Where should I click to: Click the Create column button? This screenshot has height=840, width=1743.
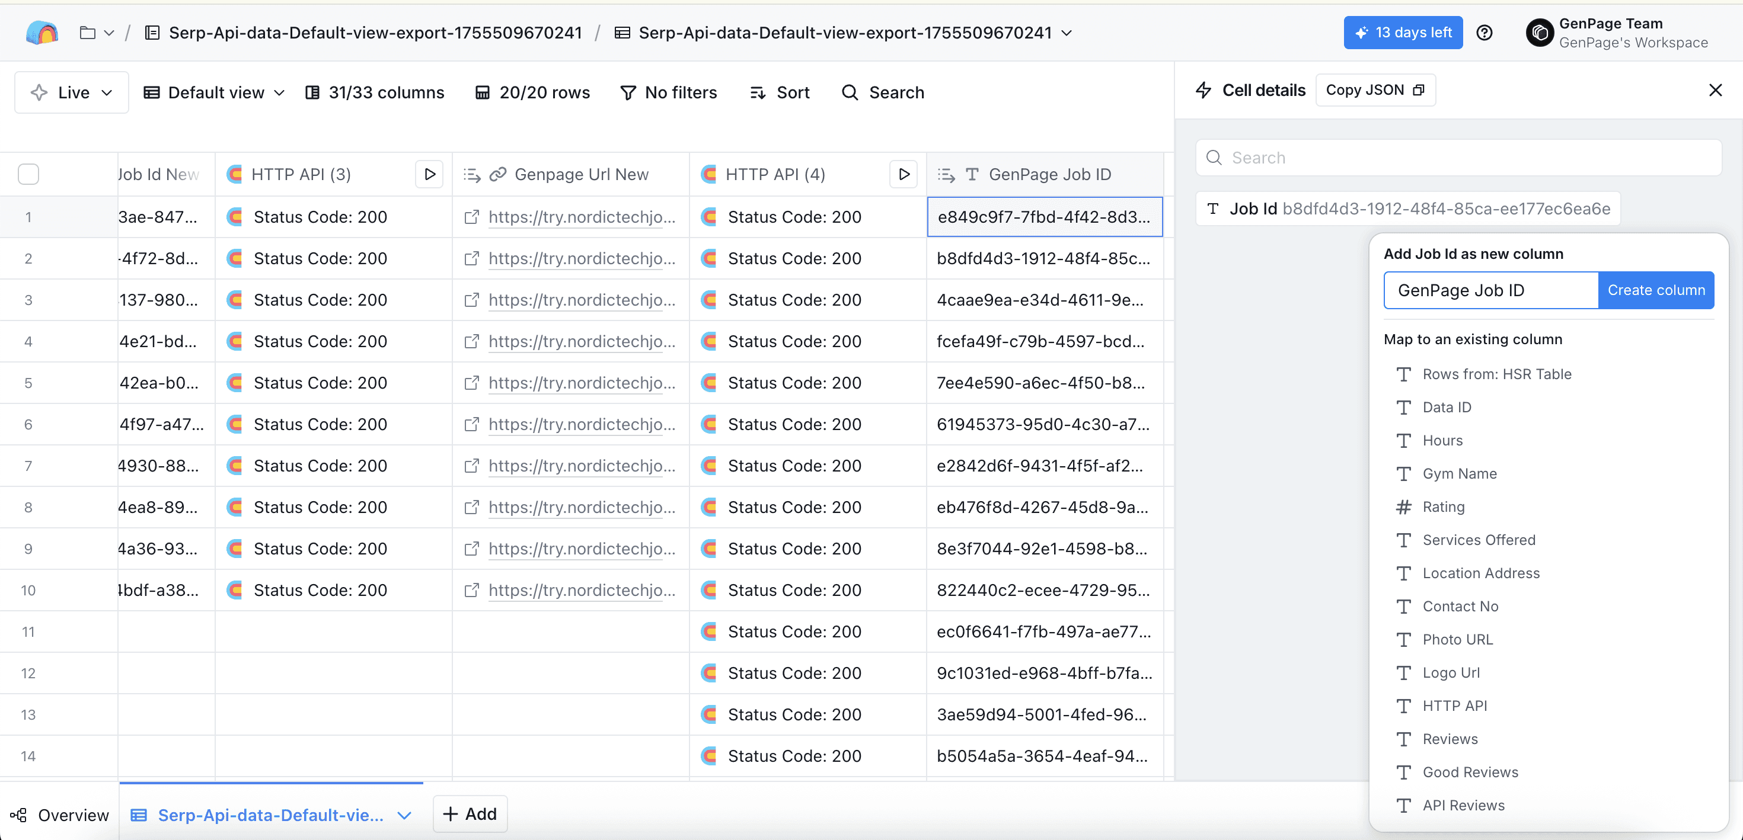[x=1655, y=290]
